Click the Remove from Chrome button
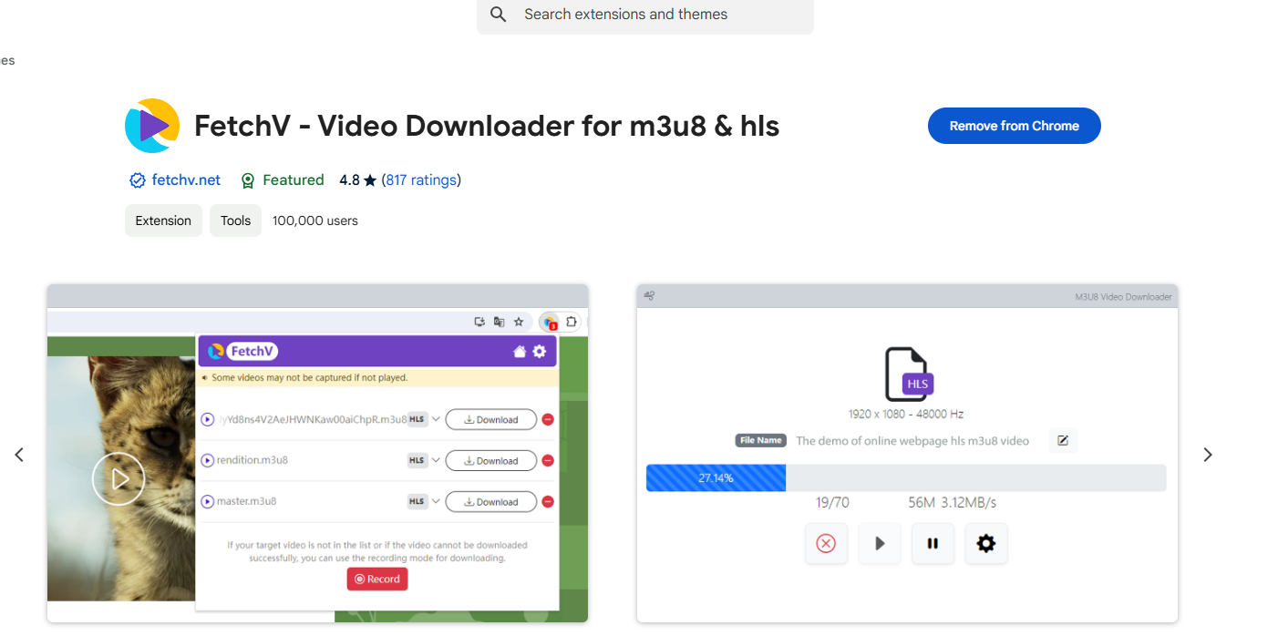 pyautogui.click(x=1015, y=126)
